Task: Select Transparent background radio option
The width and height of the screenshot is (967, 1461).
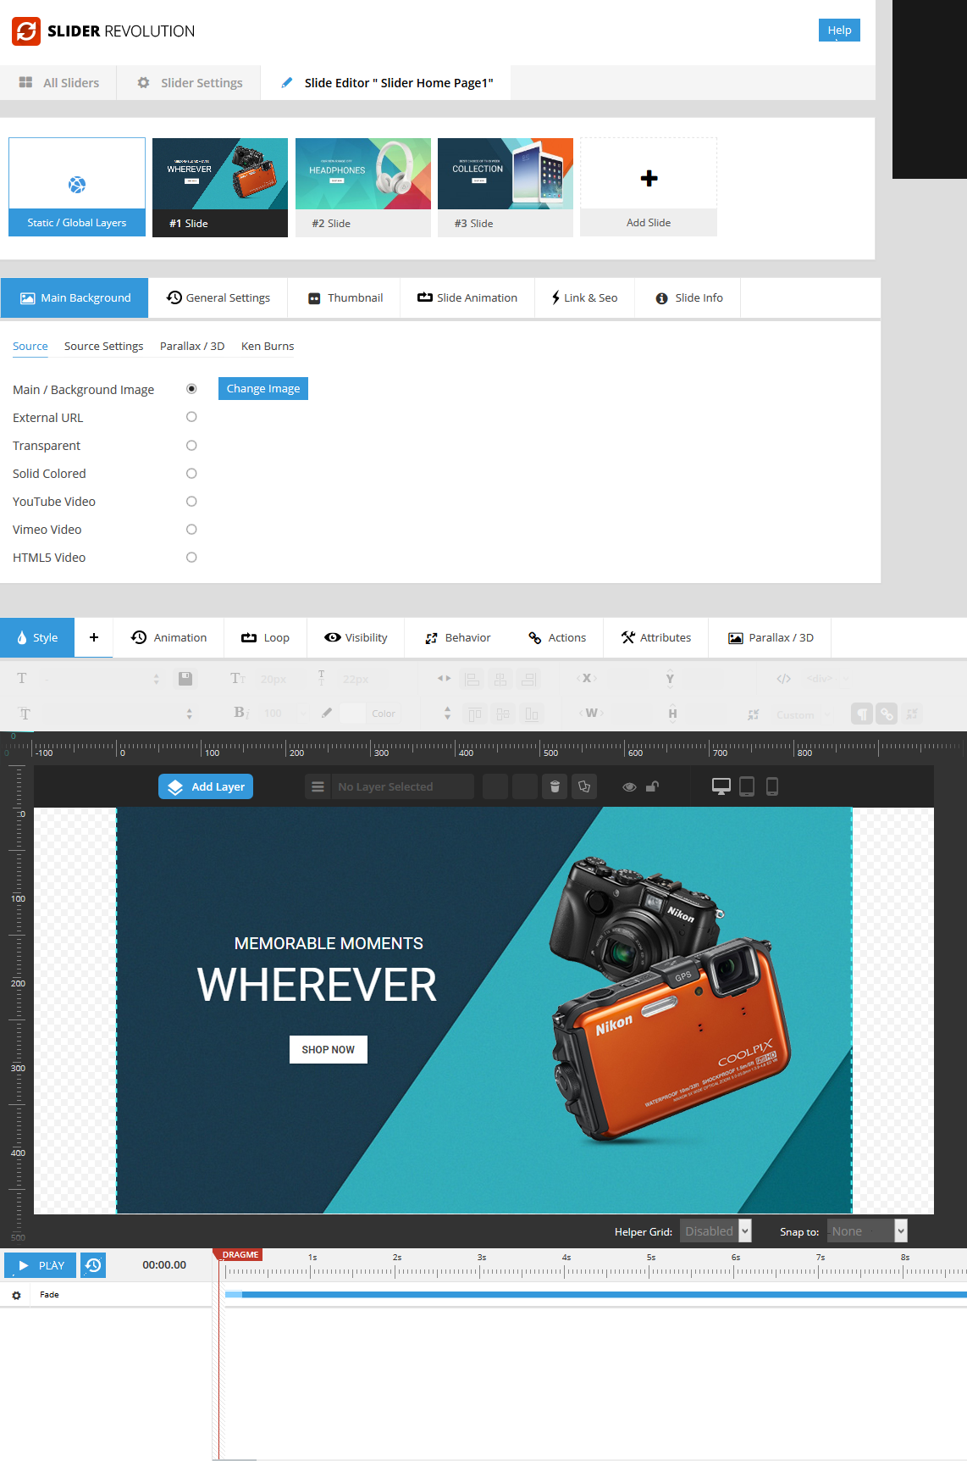Action: pos(191,445)
